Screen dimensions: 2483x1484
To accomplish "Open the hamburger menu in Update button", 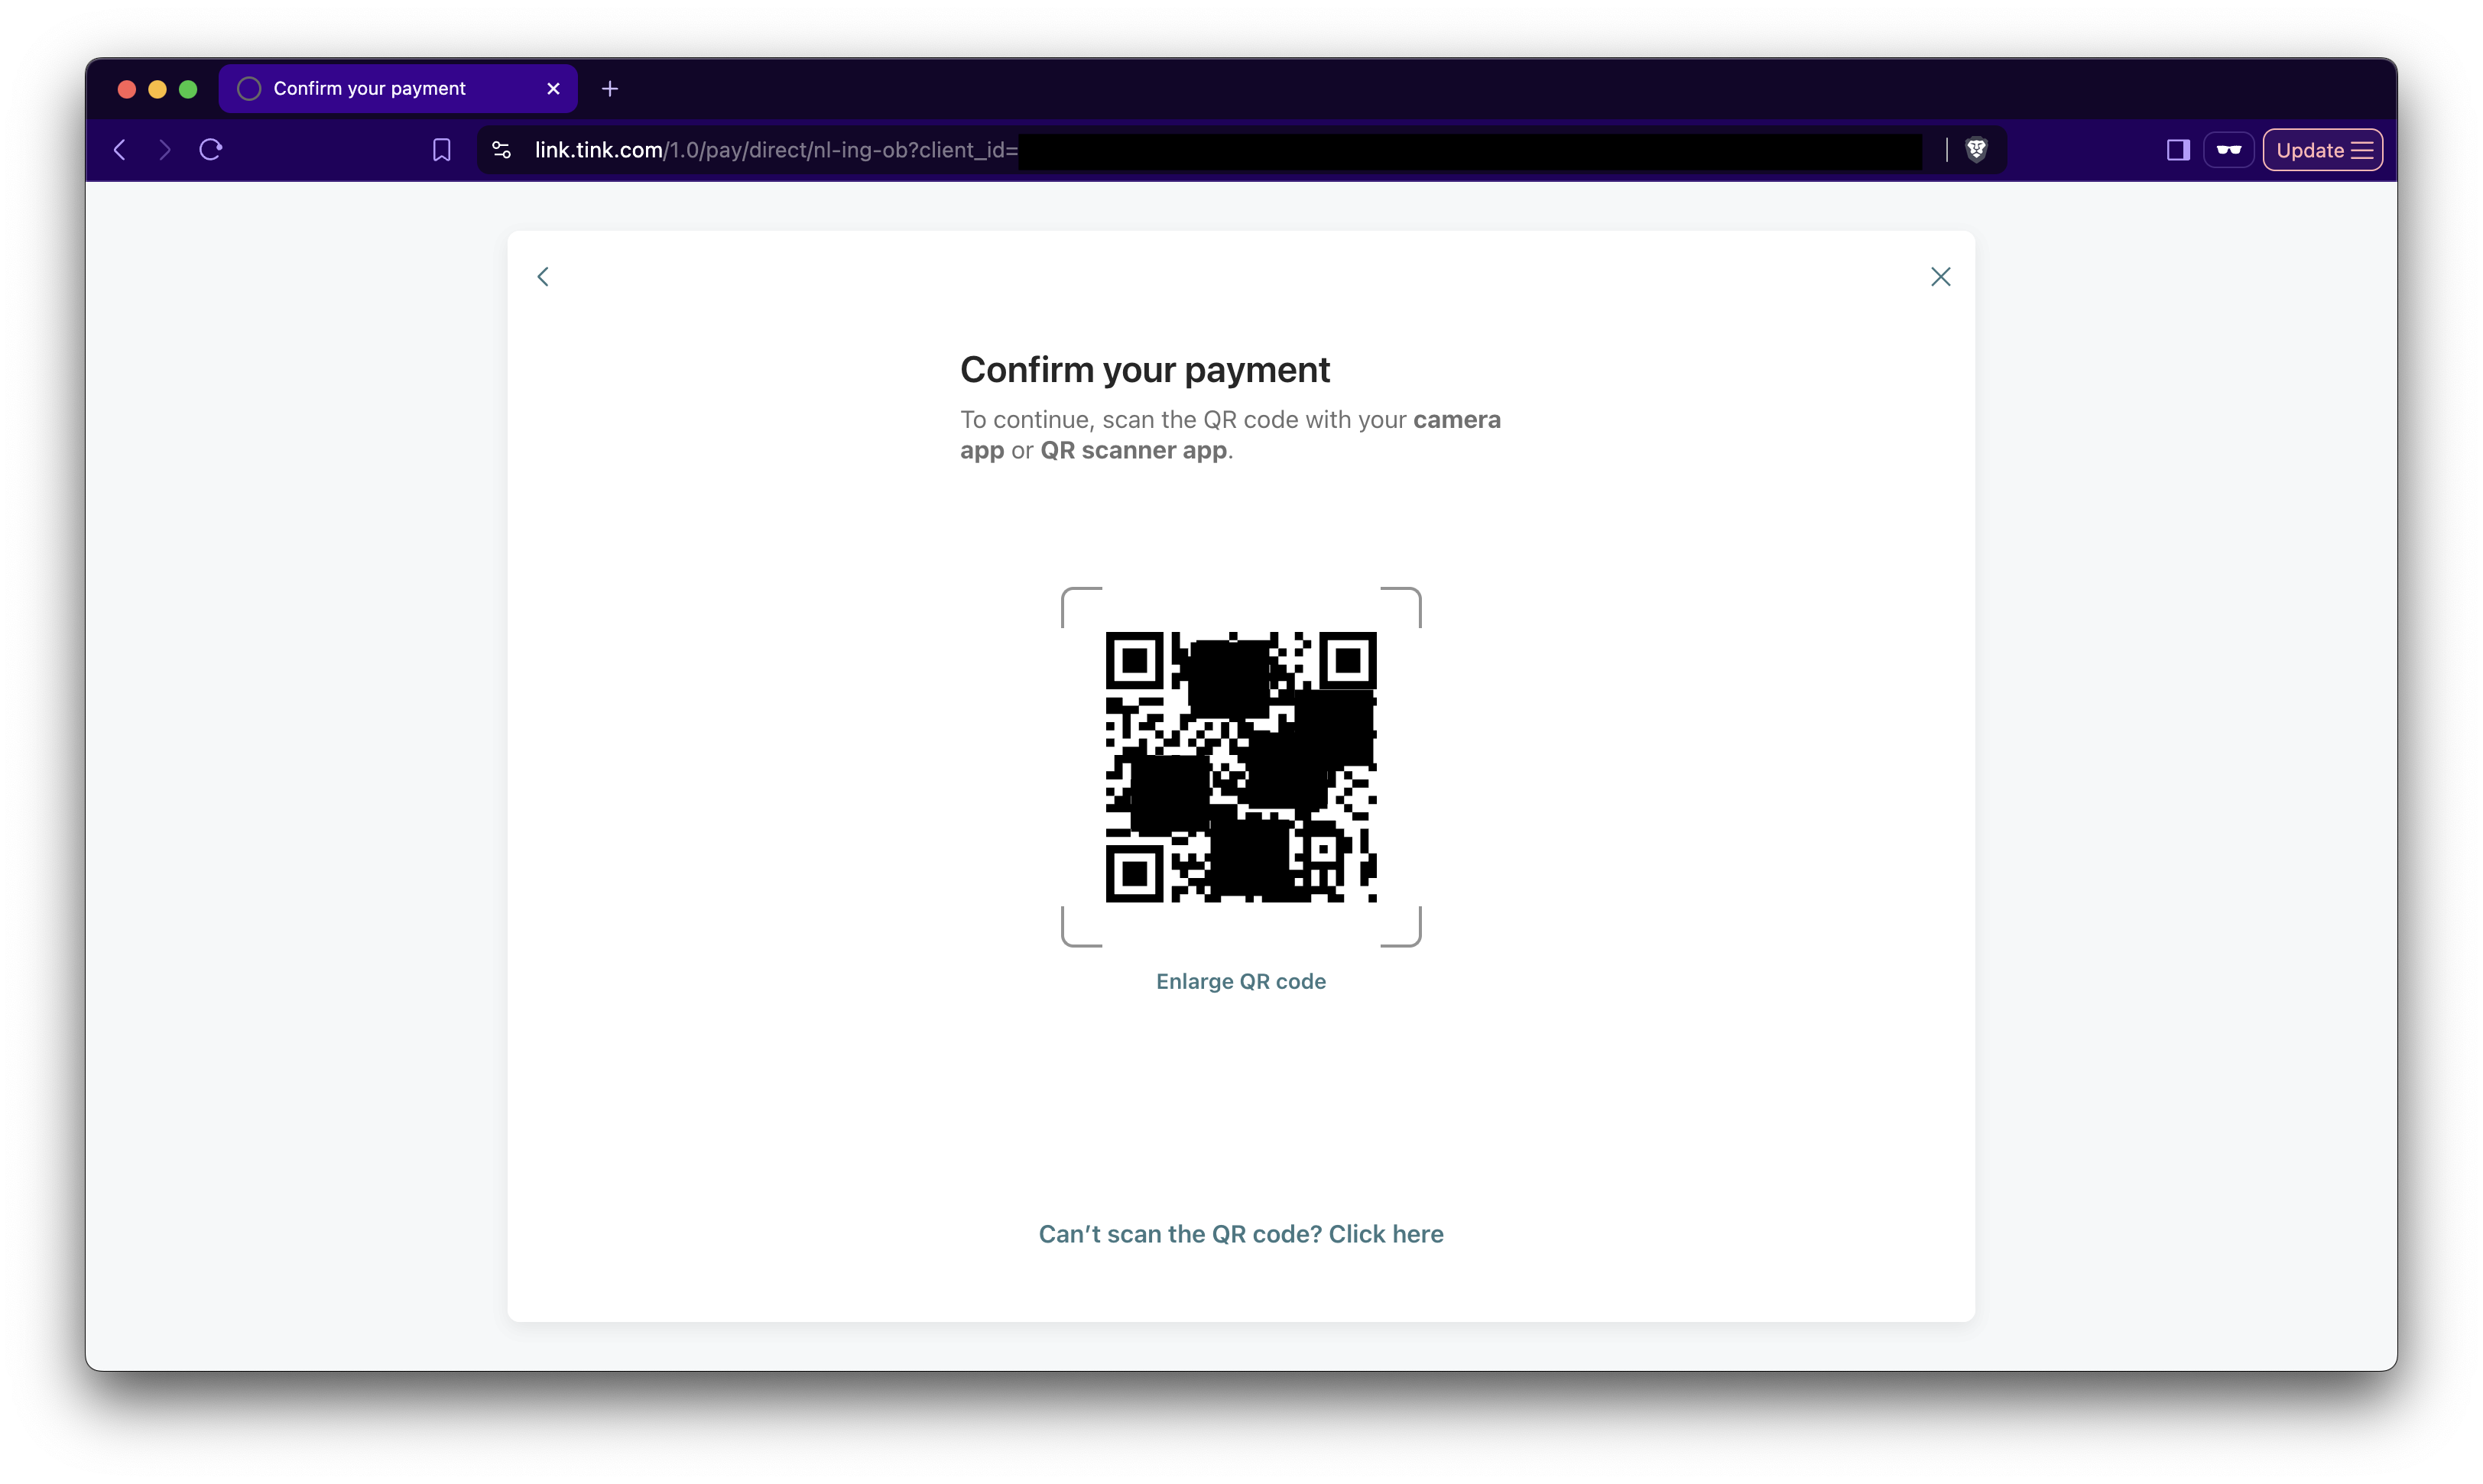I will tap(2362, 150).
